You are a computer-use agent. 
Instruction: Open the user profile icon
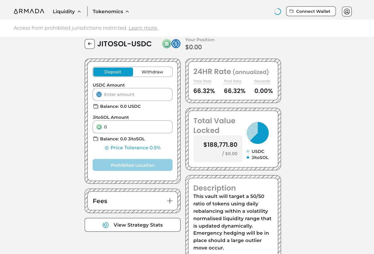coord(347,11)
